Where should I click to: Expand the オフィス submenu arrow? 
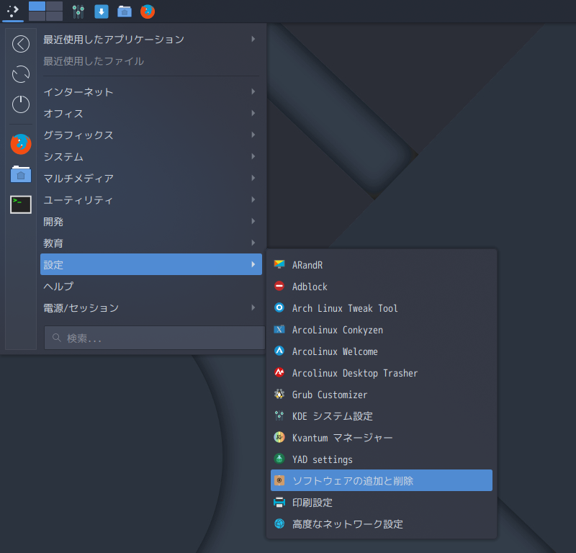coord(253,113)
